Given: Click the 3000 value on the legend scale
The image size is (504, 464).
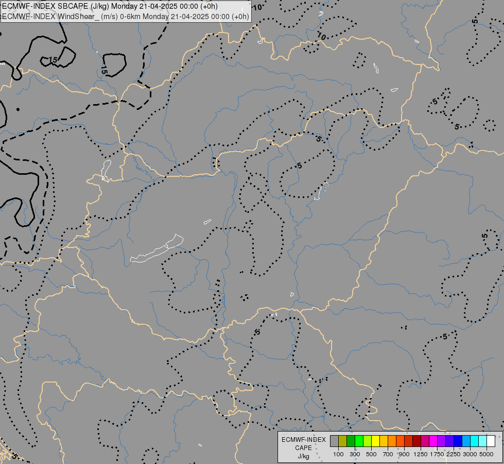Looking at the screenshot, I should (x=470, y=454).
